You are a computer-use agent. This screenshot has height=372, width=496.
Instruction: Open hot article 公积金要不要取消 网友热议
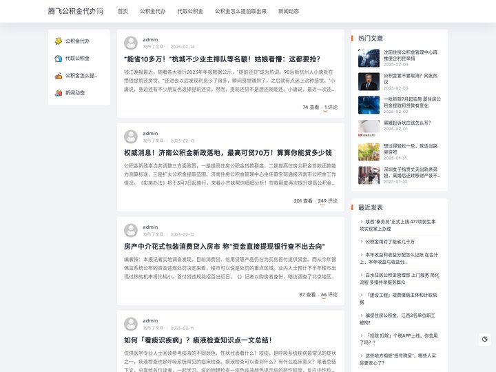pyautogui.click(x=411, y=79)
